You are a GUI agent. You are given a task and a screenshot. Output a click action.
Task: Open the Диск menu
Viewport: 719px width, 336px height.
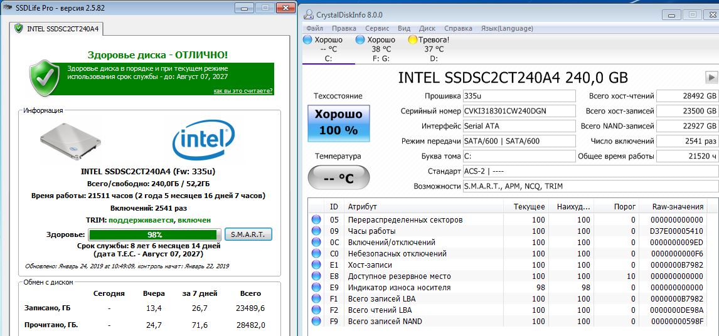[427, 28]
